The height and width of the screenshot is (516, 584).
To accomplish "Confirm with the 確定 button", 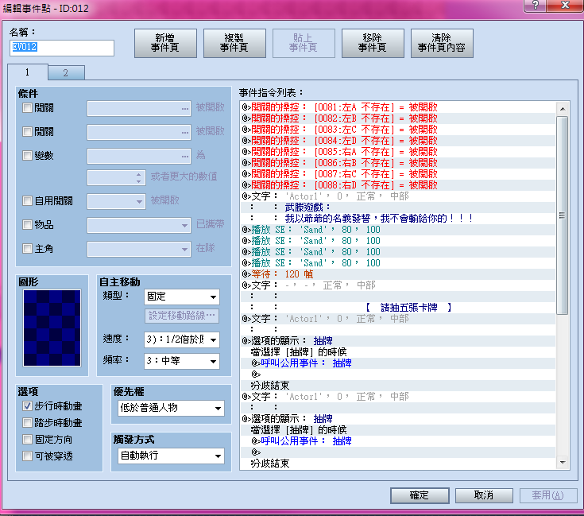I will 420,495.
